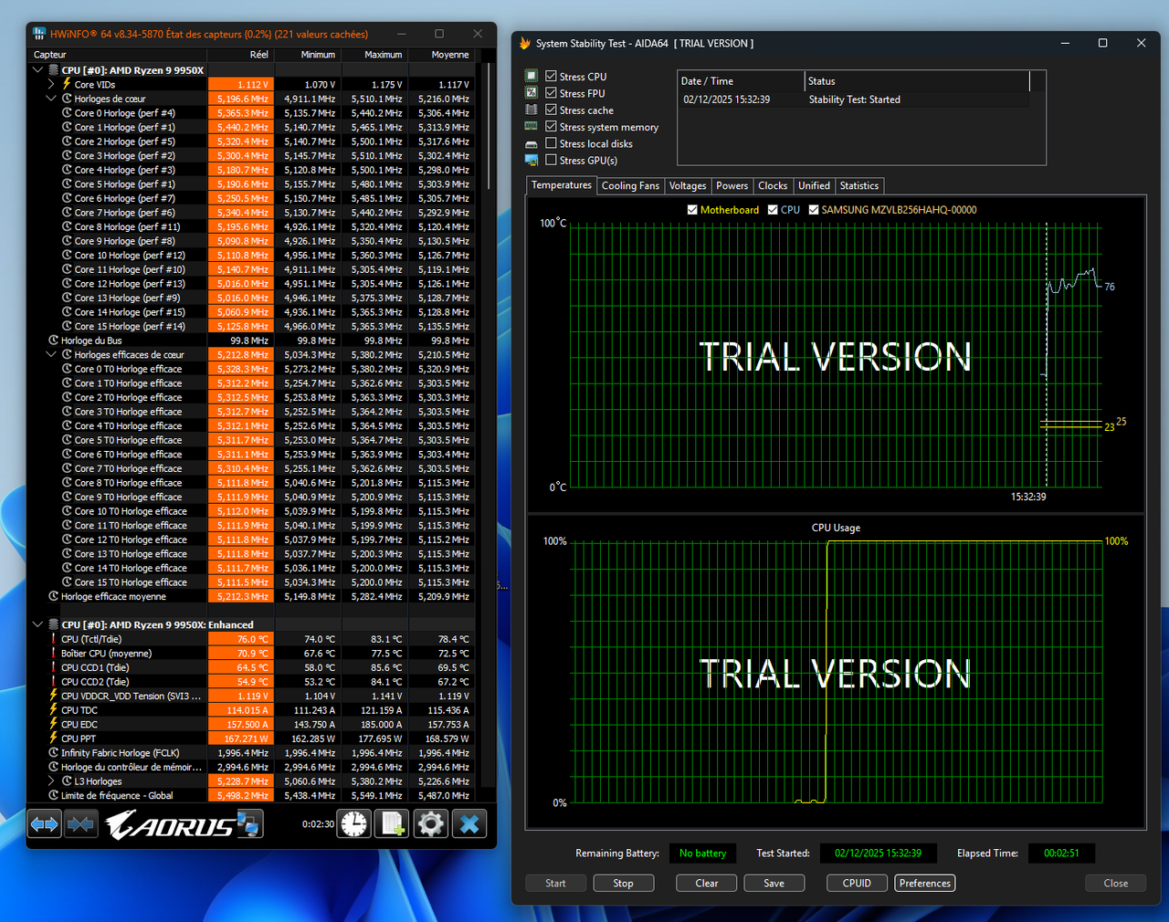The width and height of the screenshot is (1169, 922).
Task: Click the HWiNFO app icon in title bar
Action: (x=39, y=34)
